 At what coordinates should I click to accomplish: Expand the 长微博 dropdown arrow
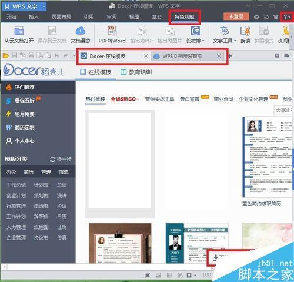click(x=203, y=41)
